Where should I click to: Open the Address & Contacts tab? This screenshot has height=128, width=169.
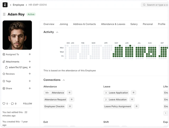84,24
